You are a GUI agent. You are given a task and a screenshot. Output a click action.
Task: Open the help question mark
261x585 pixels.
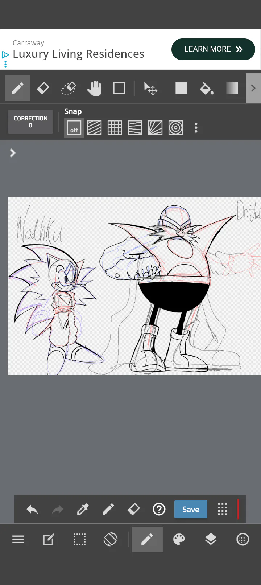tap(159, 510)
